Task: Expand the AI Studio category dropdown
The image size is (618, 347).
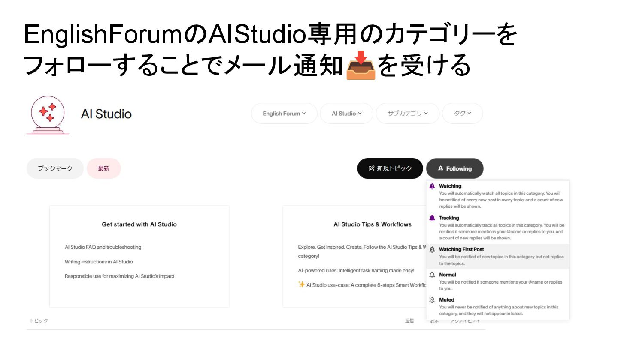Action: pos(346,114)
